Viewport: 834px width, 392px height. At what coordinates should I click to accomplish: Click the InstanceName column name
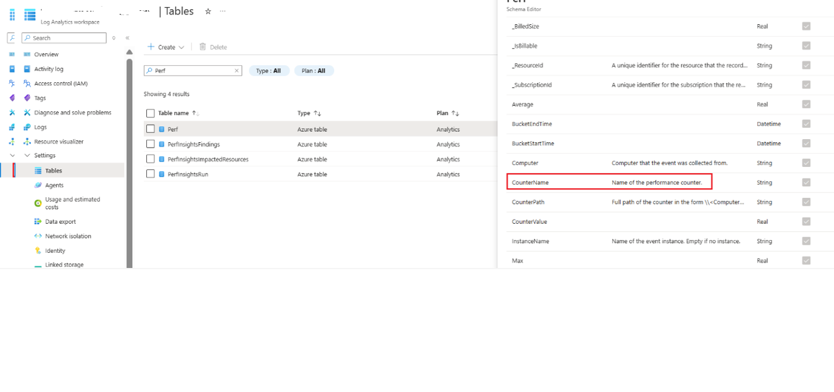tap(531, 241)
